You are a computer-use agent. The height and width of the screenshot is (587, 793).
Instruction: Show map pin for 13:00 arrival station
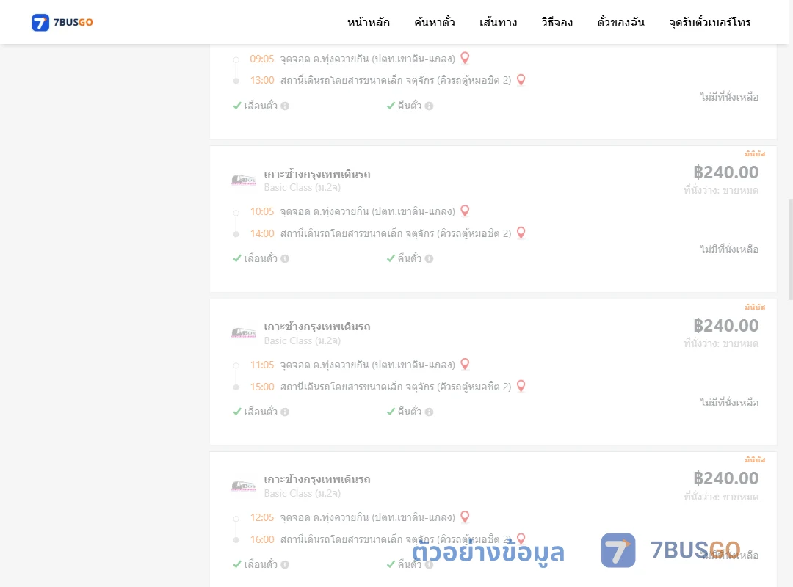point(521,80)
